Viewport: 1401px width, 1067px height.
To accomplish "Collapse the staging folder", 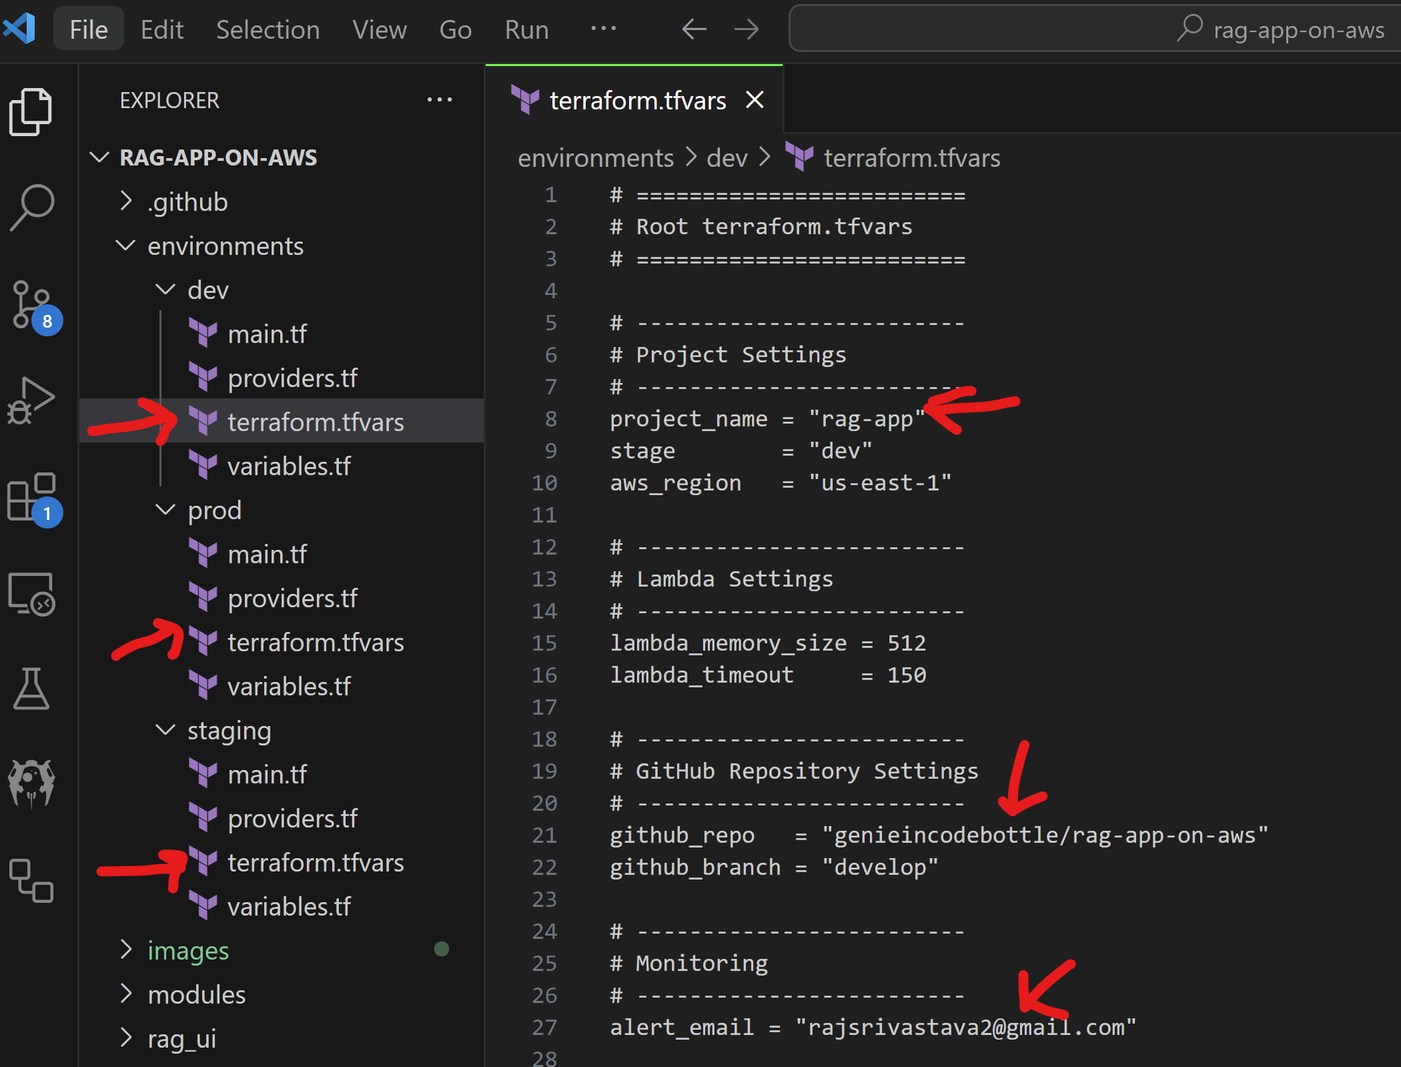I will (229, 731).
